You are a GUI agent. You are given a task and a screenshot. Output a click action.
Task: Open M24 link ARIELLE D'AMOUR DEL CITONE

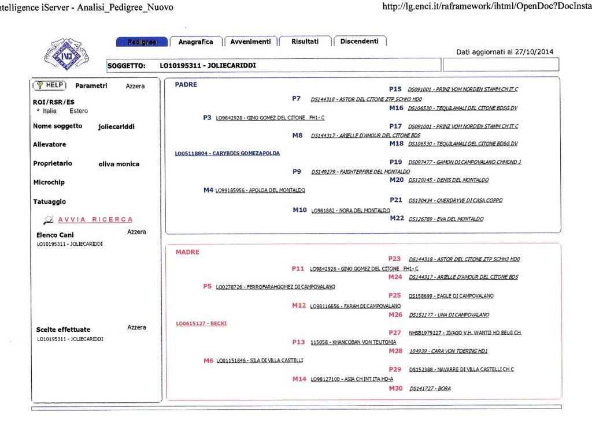point(464,277)
